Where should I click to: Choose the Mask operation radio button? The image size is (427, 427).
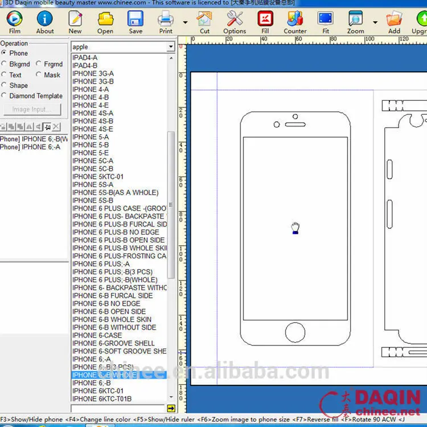(39, 75)
